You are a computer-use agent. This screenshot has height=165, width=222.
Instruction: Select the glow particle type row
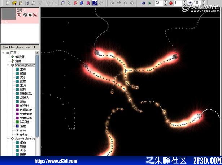click(x=23, y=130)
